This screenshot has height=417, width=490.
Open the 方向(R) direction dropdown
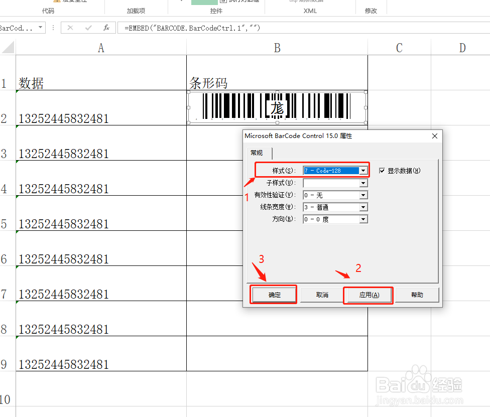(x=363, y=219)
